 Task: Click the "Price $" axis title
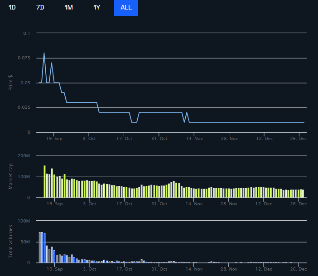11,80
